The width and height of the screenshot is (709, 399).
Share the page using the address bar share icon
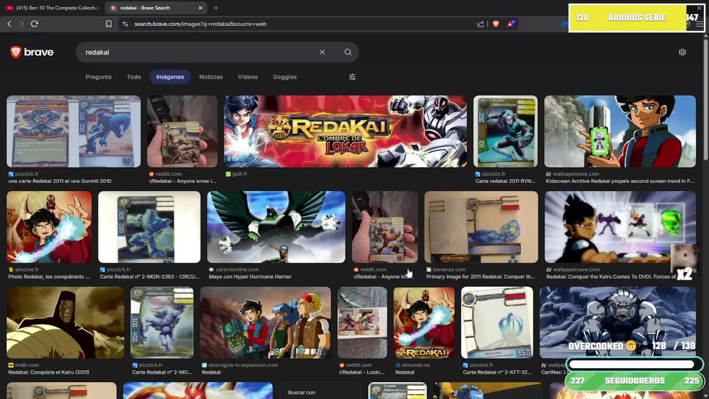coord(480,24)
